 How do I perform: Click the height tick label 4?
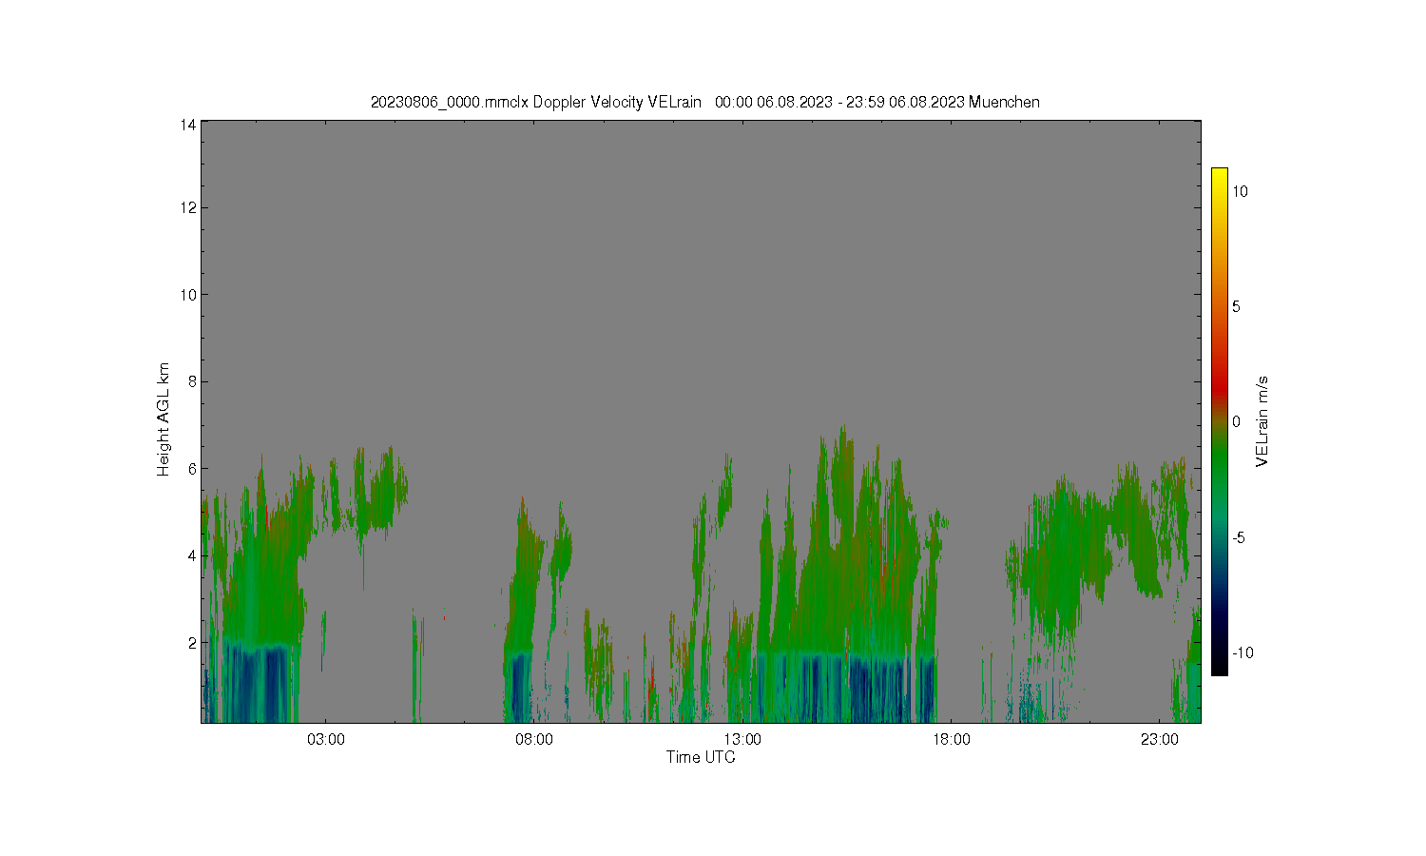[192, 555]
